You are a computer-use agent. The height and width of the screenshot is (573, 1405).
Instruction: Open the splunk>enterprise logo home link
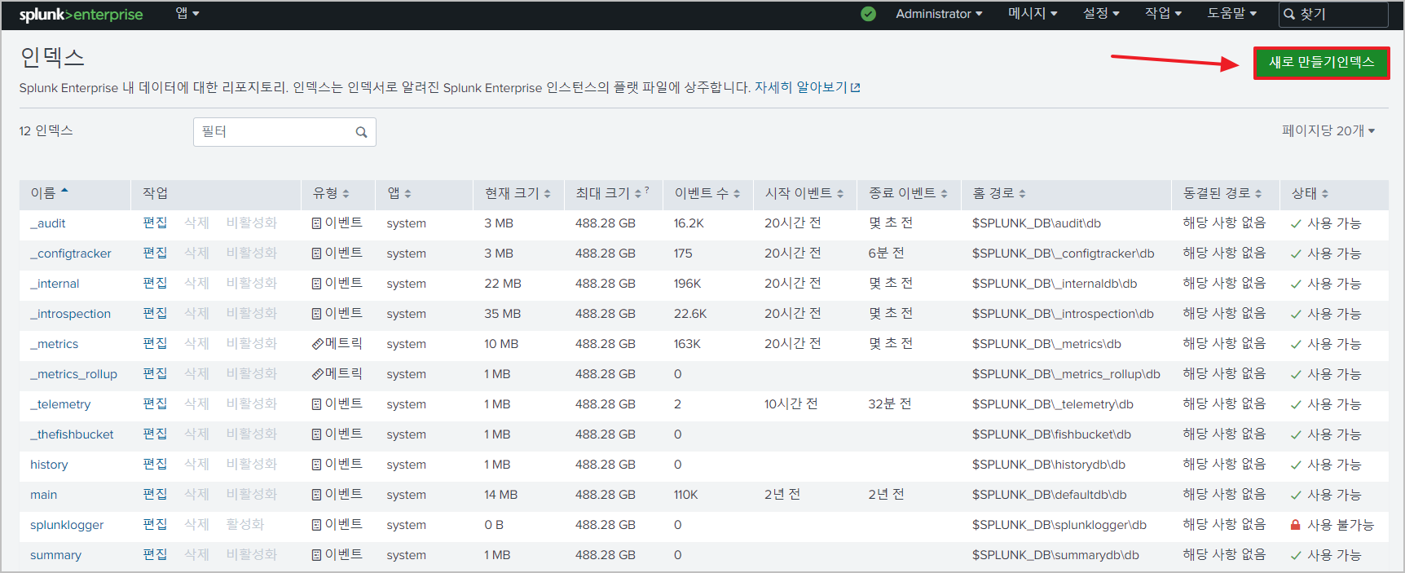tap(81, 14)
